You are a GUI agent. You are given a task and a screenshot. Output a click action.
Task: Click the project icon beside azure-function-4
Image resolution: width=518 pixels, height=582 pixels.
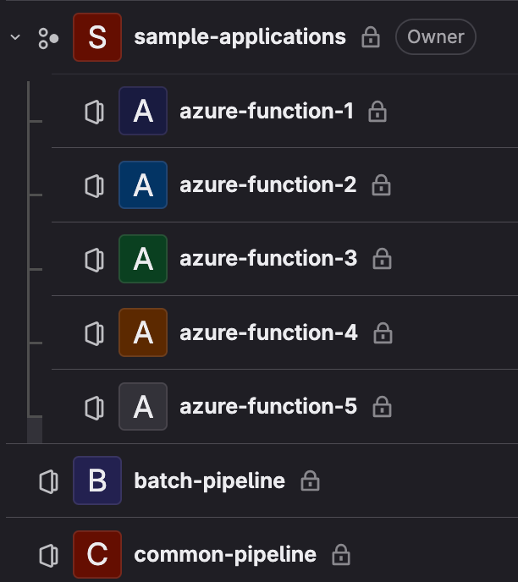tap(94, 333)
